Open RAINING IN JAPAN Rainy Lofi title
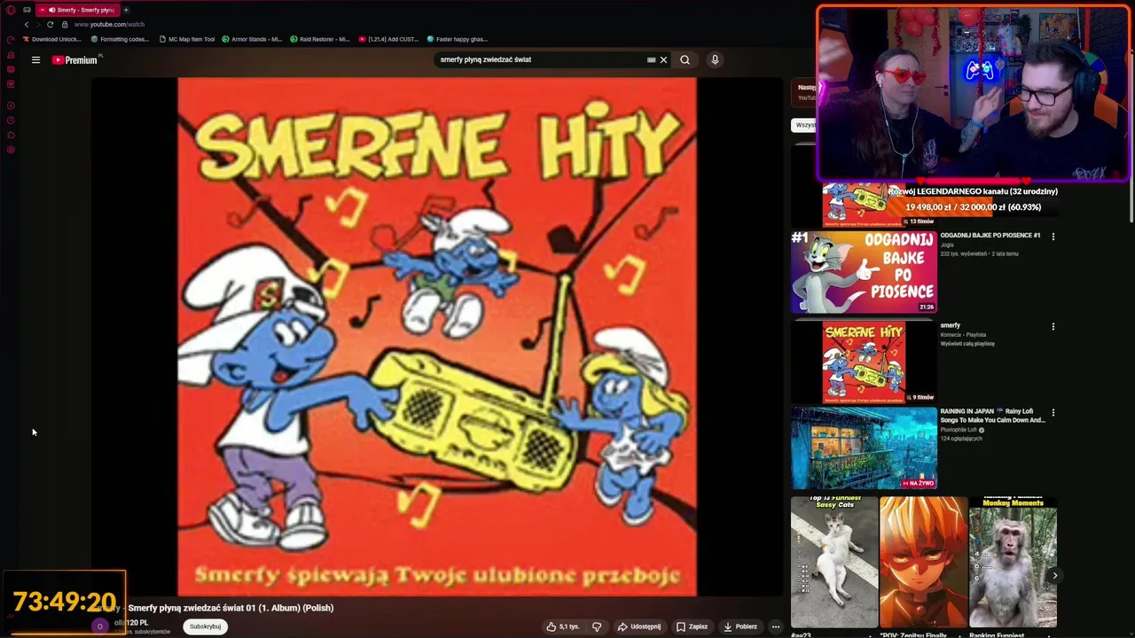The width and height of the screenshot is (1135, 638). [992, 416]
